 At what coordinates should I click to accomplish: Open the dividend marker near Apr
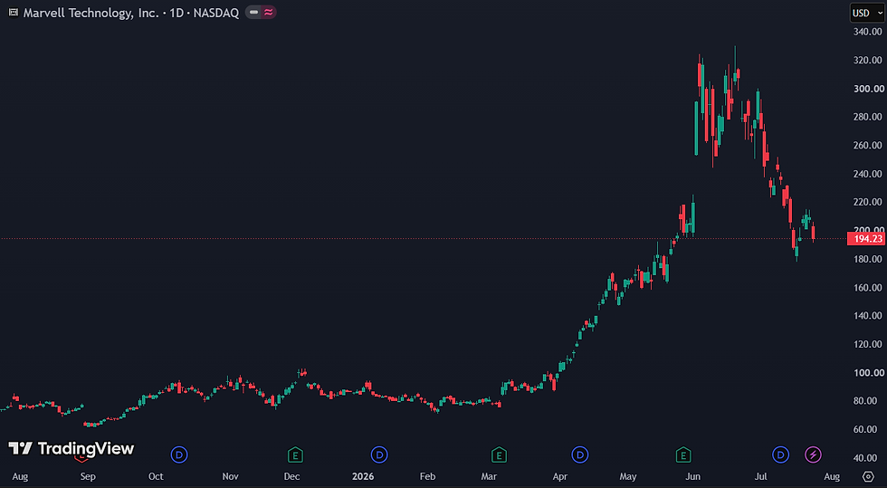click(580, 455)
